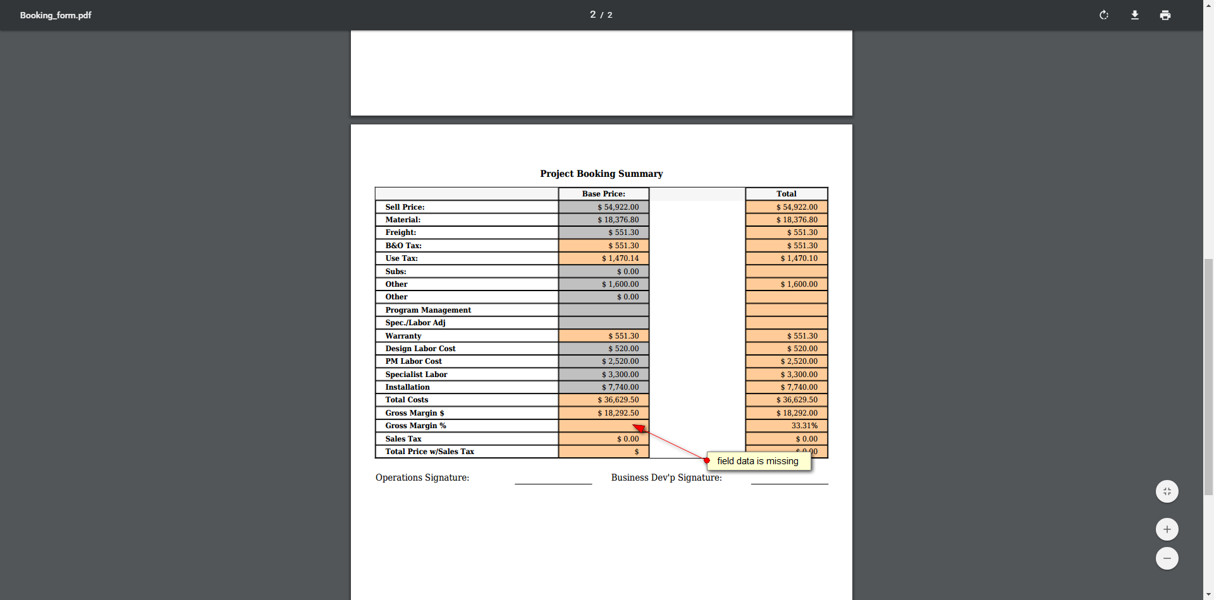The height and width of the screenshot is (600, 1214).
Task: Click the Operations Signature line
Action: (x=553, y=483)
